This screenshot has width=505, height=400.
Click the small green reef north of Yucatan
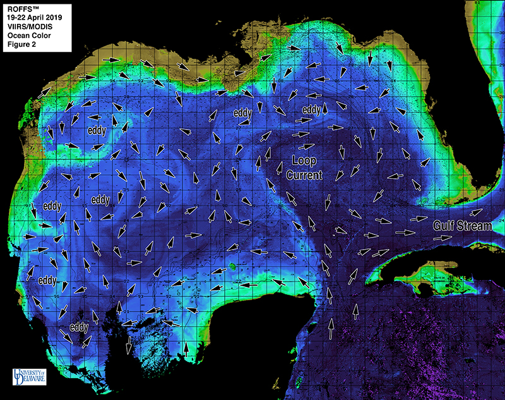232,266
